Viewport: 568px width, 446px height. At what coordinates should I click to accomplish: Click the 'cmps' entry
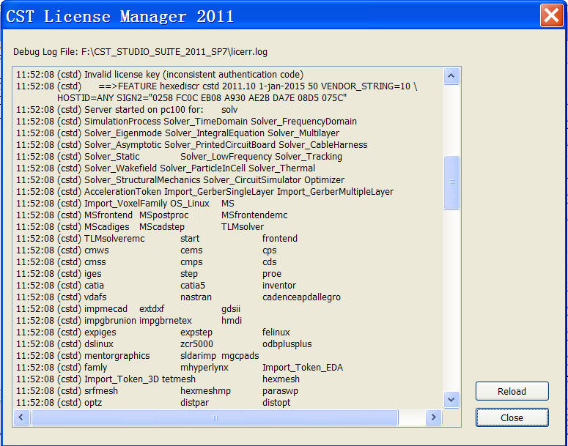[191, 262]
